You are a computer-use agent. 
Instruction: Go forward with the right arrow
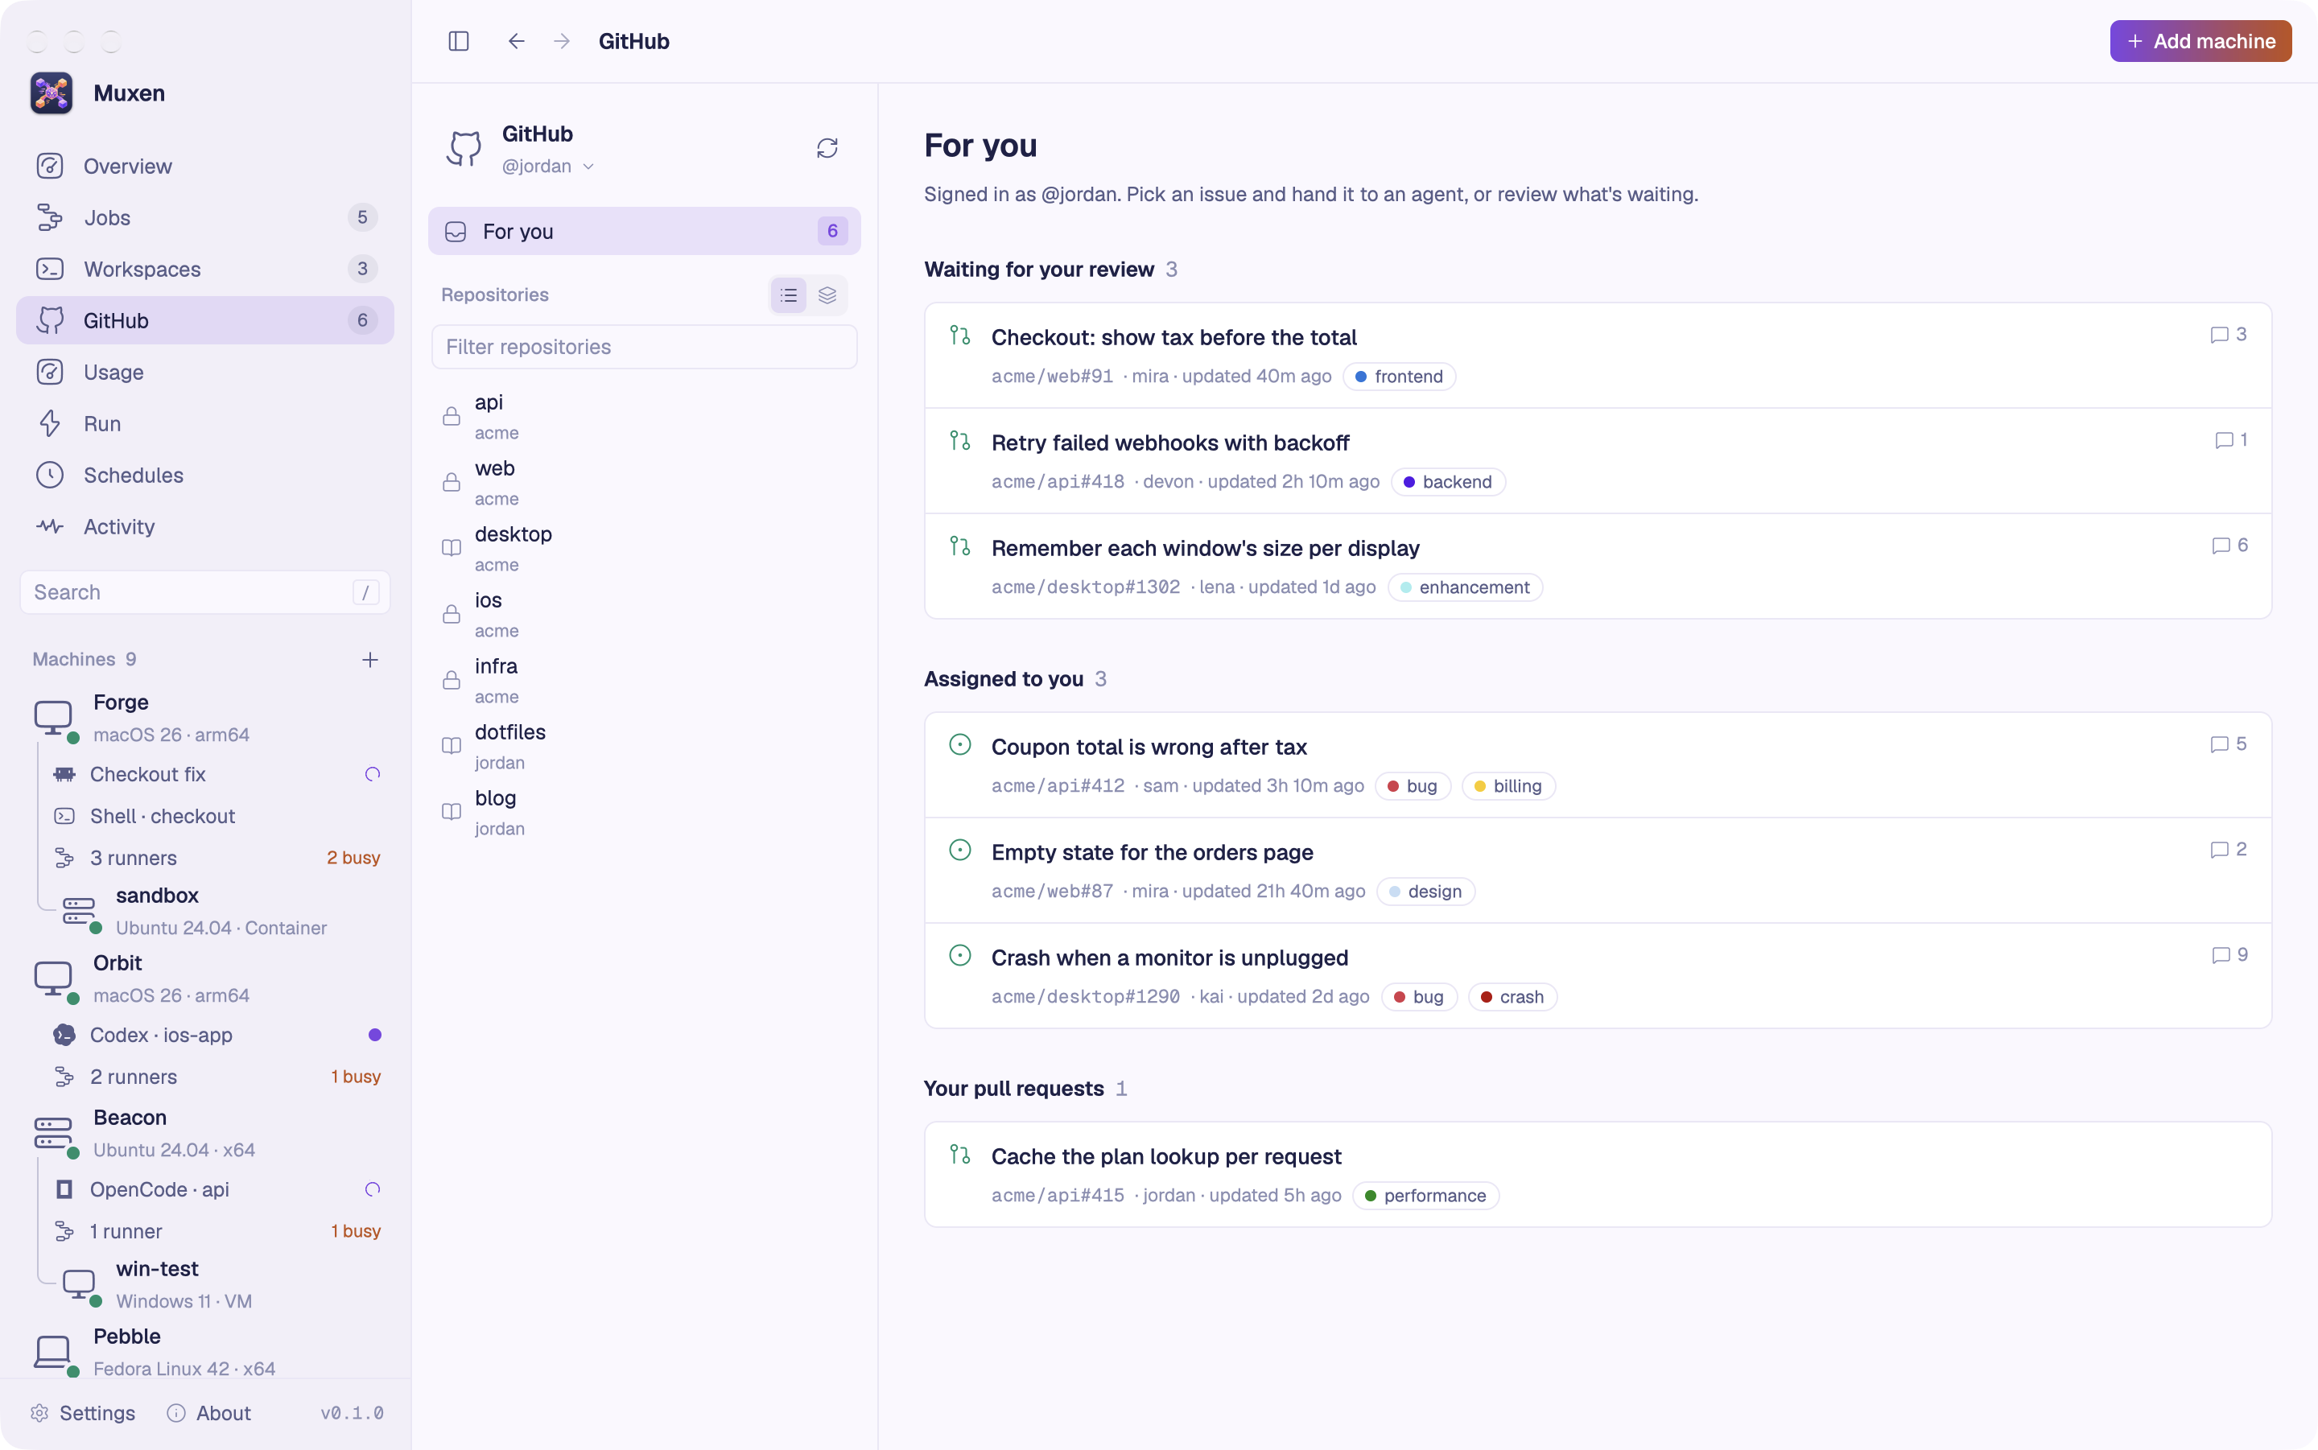[562, 41]
